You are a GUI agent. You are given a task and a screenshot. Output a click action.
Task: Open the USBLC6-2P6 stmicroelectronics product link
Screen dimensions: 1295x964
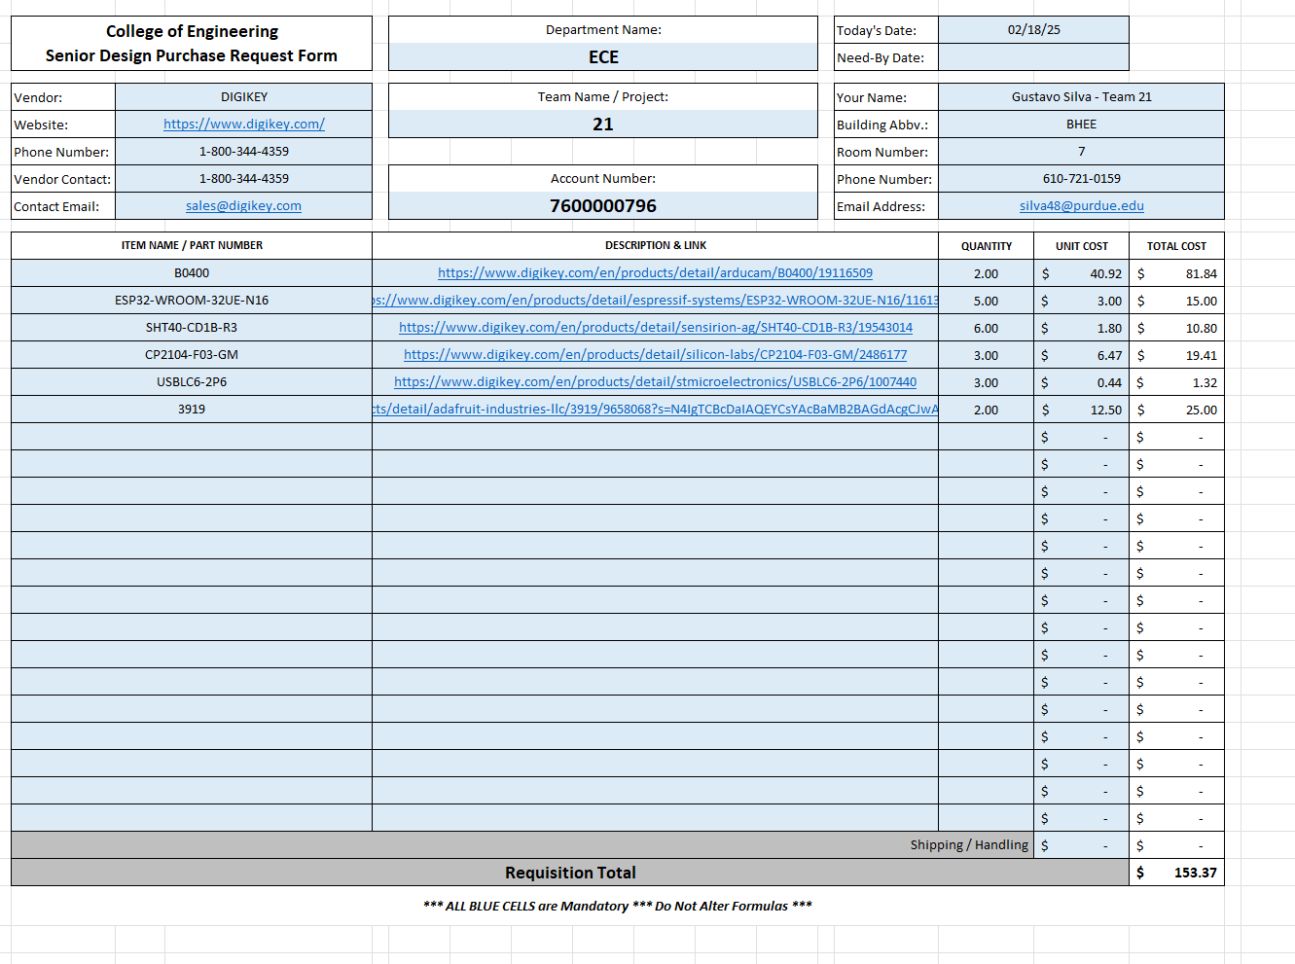(655, 382)
